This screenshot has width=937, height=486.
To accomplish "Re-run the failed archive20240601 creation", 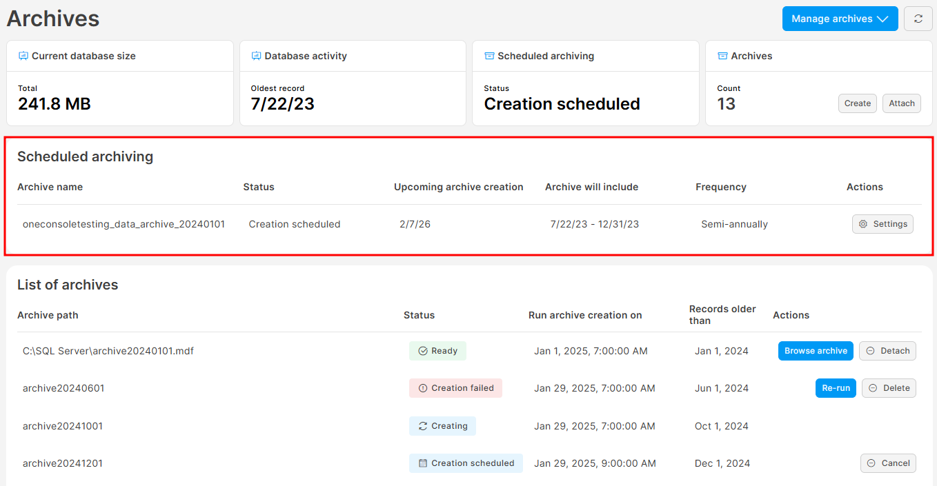I will coord(835,388).
